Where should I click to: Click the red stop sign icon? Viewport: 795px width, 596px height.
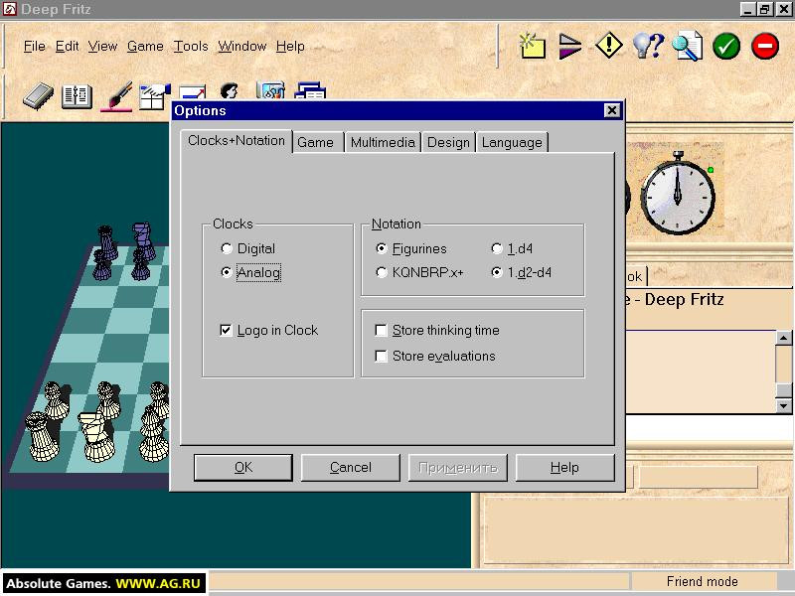point(765,46)
